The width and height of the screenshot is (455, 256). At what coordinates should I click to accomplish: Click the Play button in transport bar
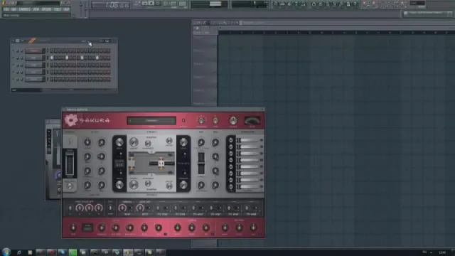(151, 4)
